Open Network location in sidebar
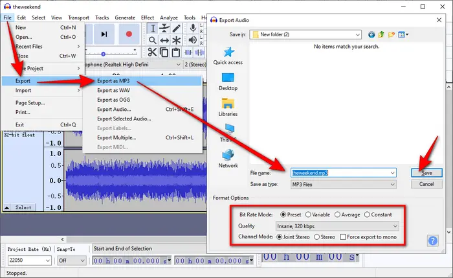The height and width of the screenshot is (278, 453). click(228, 159)
